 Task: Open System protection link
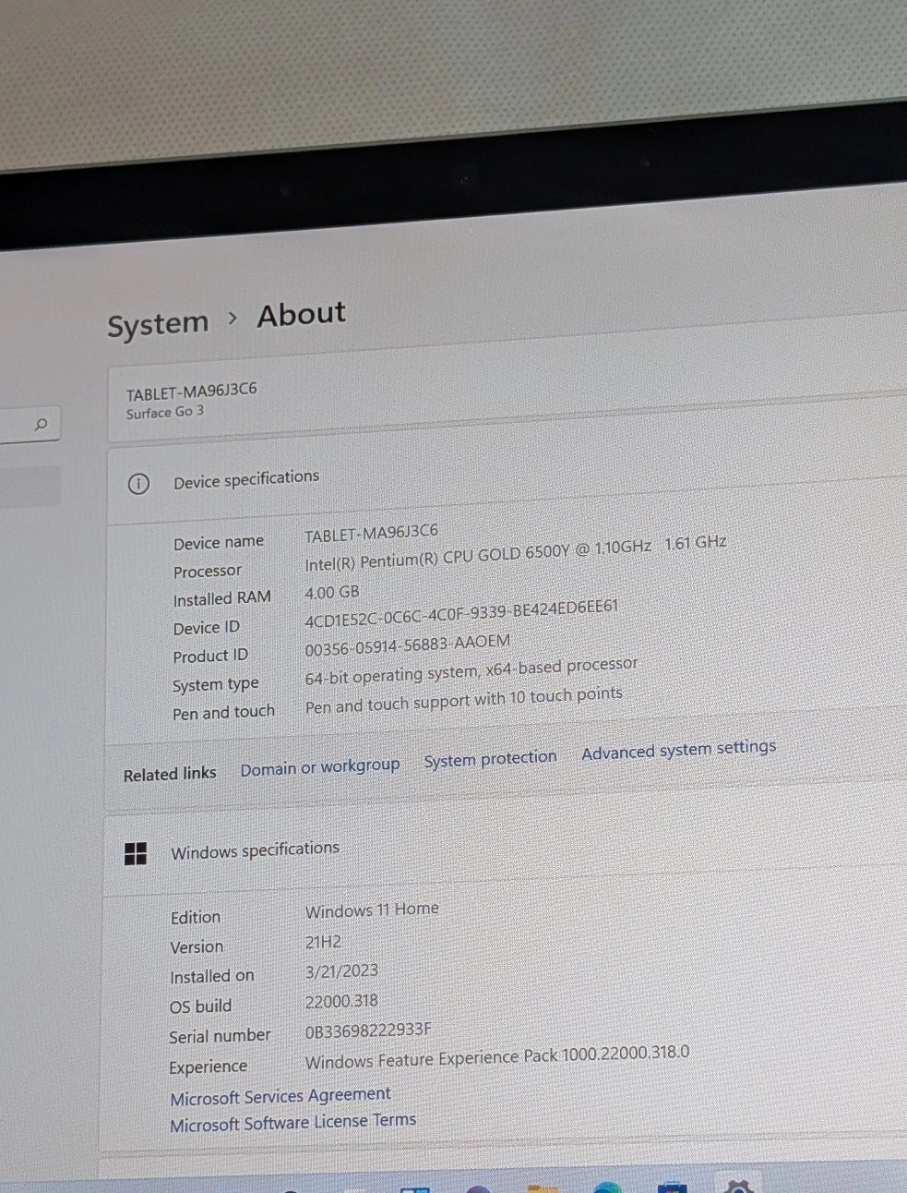point(490,759)
